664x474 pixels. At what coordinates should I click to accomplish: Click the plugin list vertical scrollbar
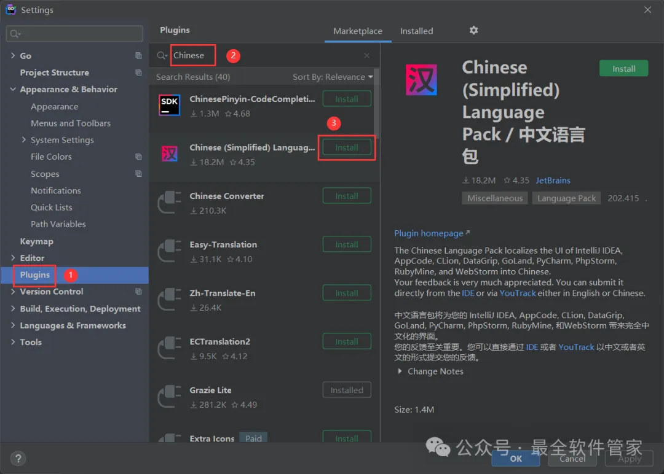[x=376, y=103]
